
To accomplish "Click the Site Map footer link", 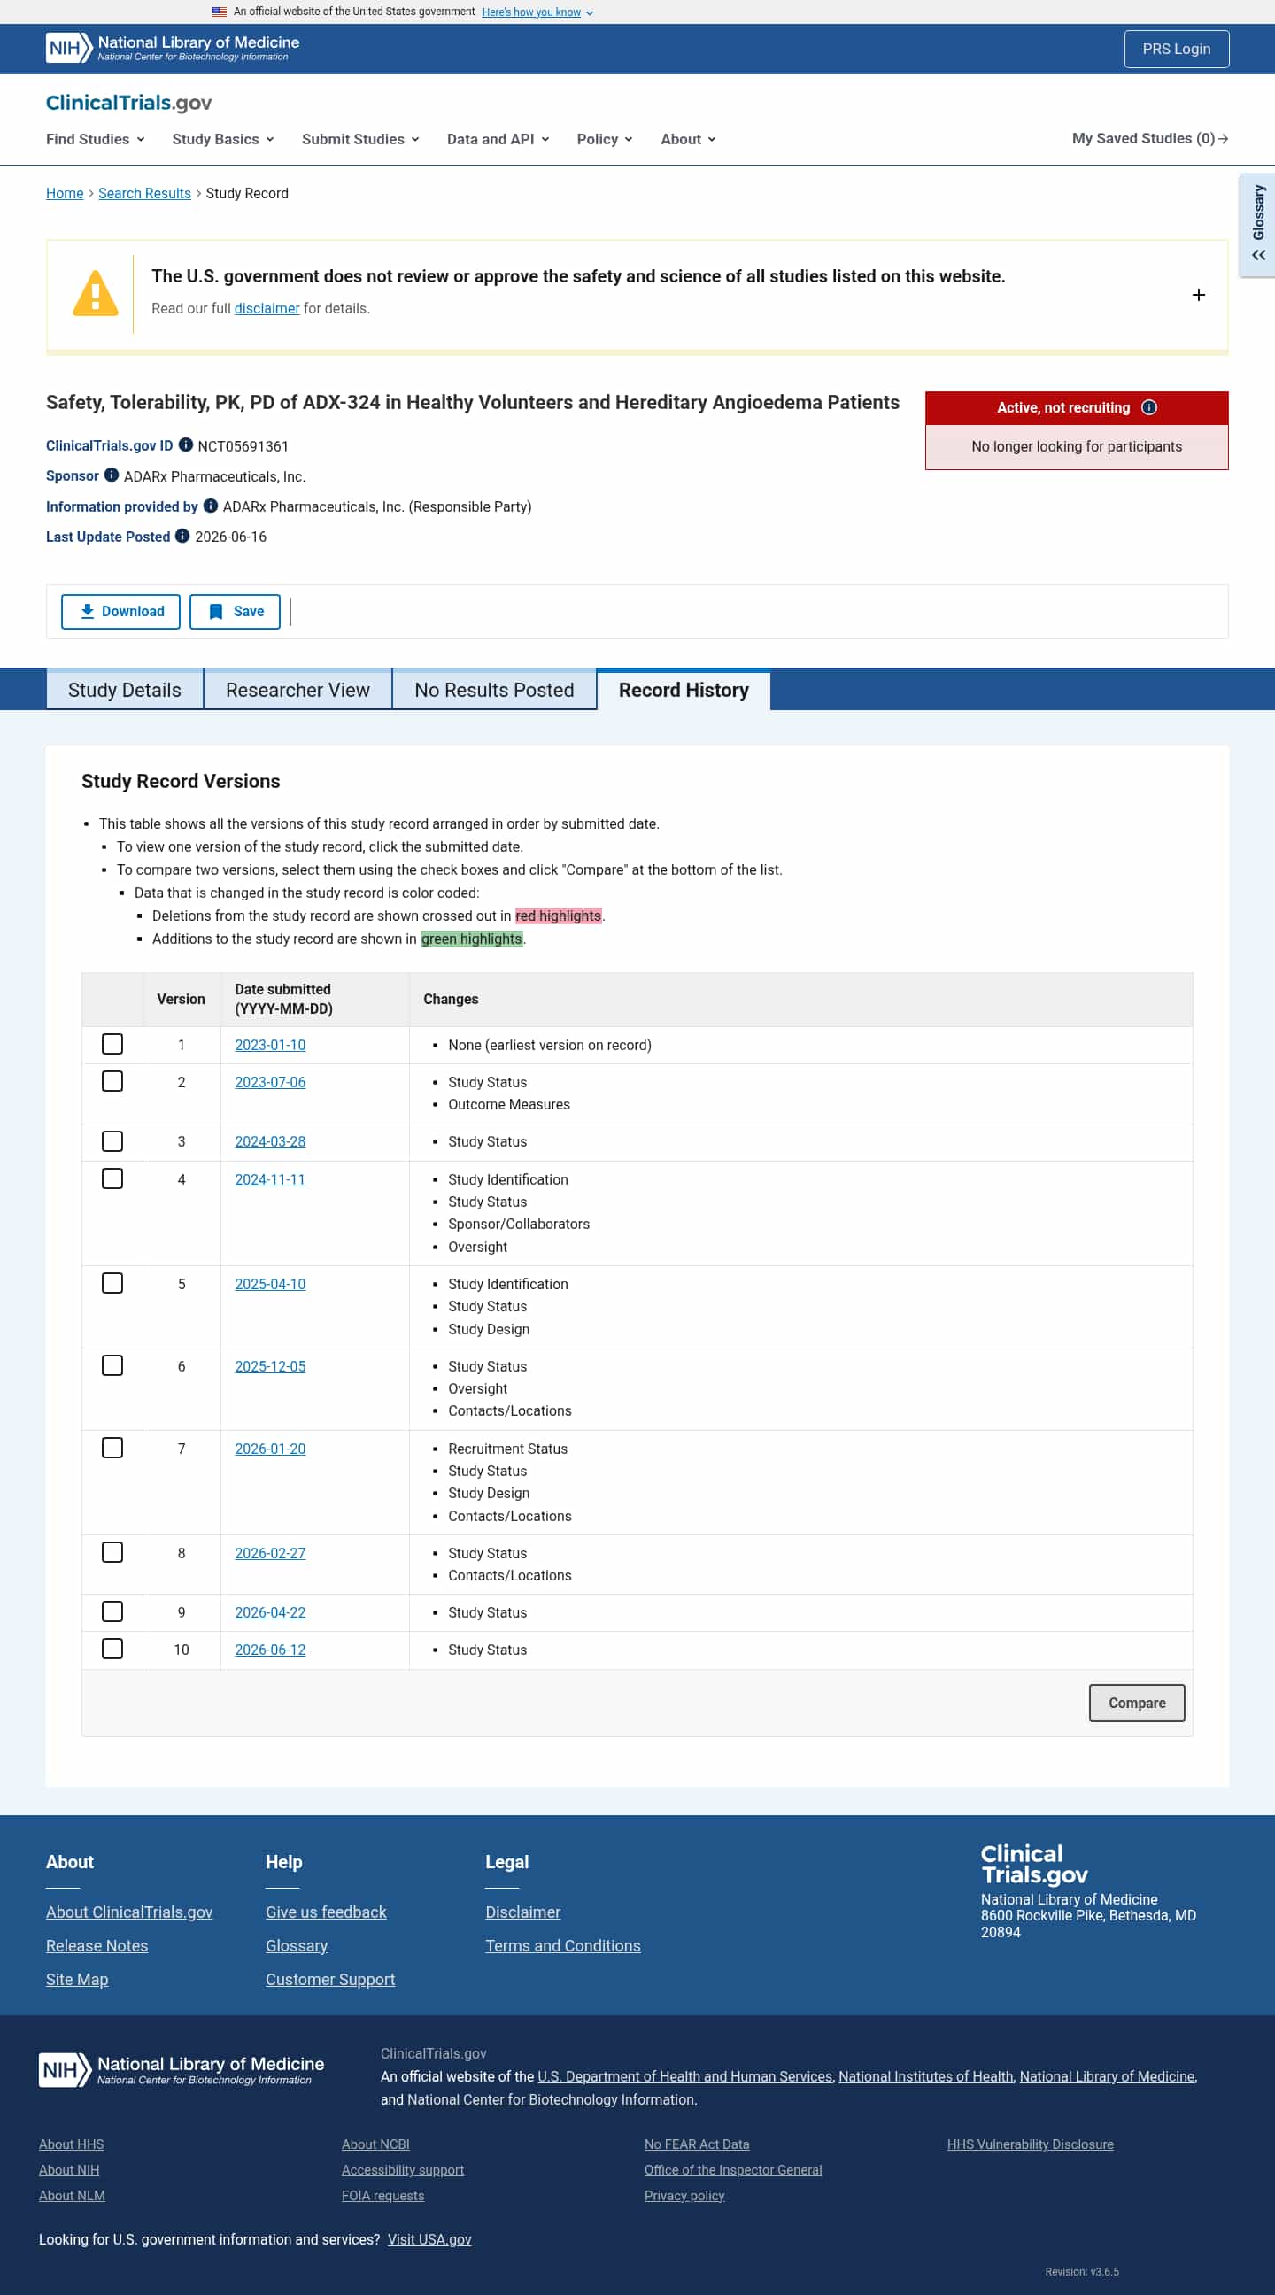I will pos(77,1980).
